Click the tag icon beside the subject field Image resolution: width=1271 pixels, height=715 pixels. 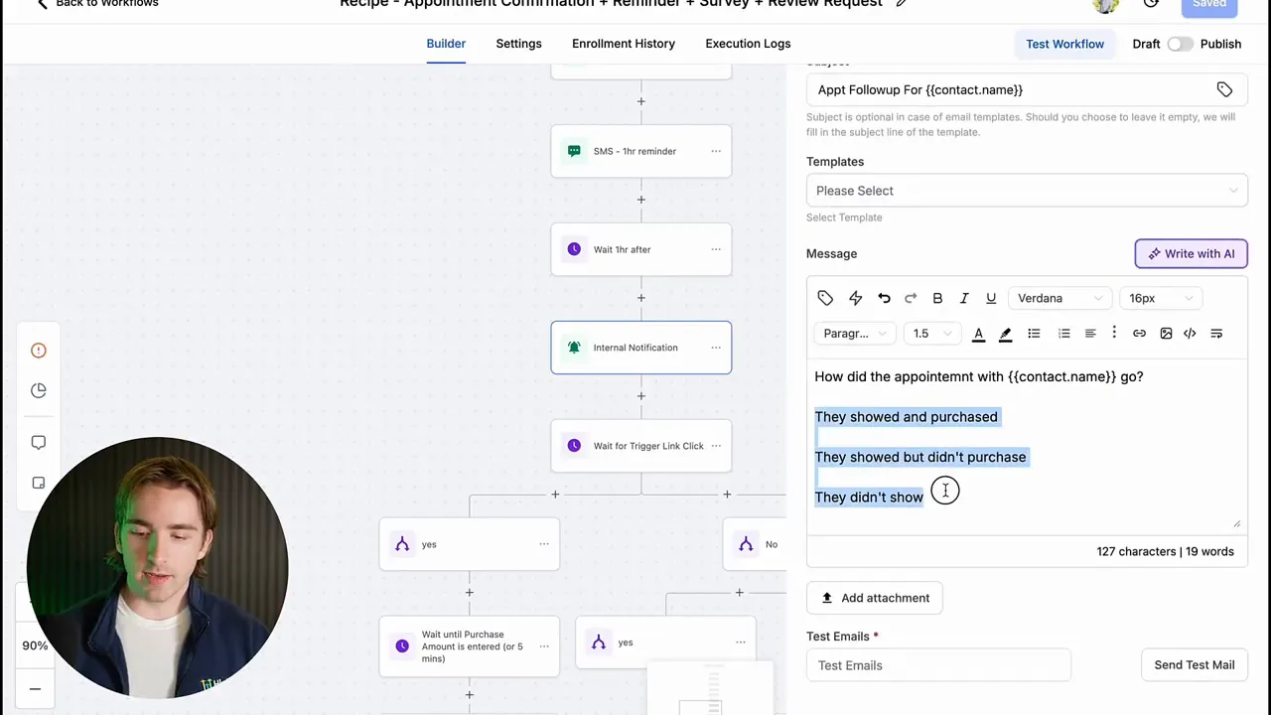coord(1224,89)
